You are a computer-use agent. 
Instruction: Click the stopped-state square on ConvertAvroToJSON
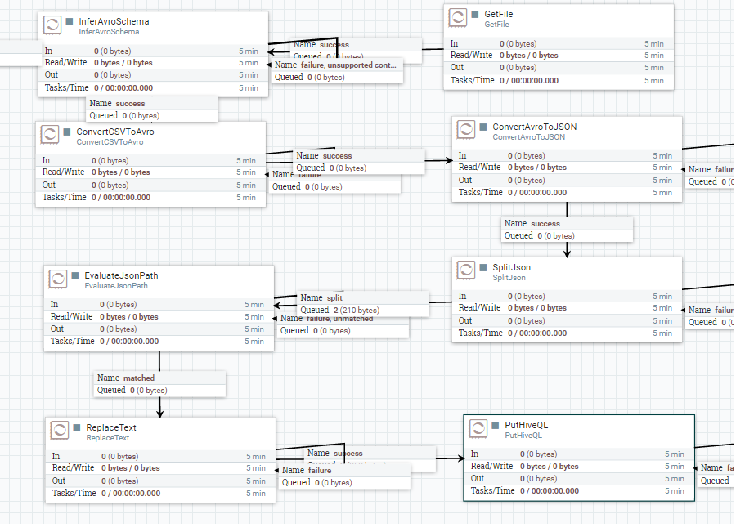481,125
